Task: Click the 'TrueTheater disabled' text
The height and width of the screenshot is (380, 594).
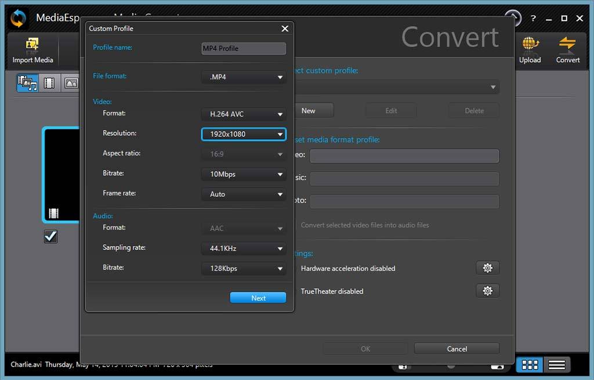Action: [332, 291]
